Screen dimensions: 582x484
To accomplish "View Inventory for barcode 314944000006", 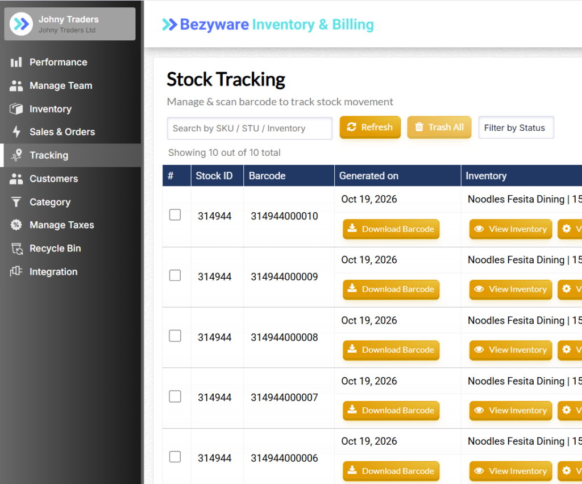I will click(x=511, y=470).
